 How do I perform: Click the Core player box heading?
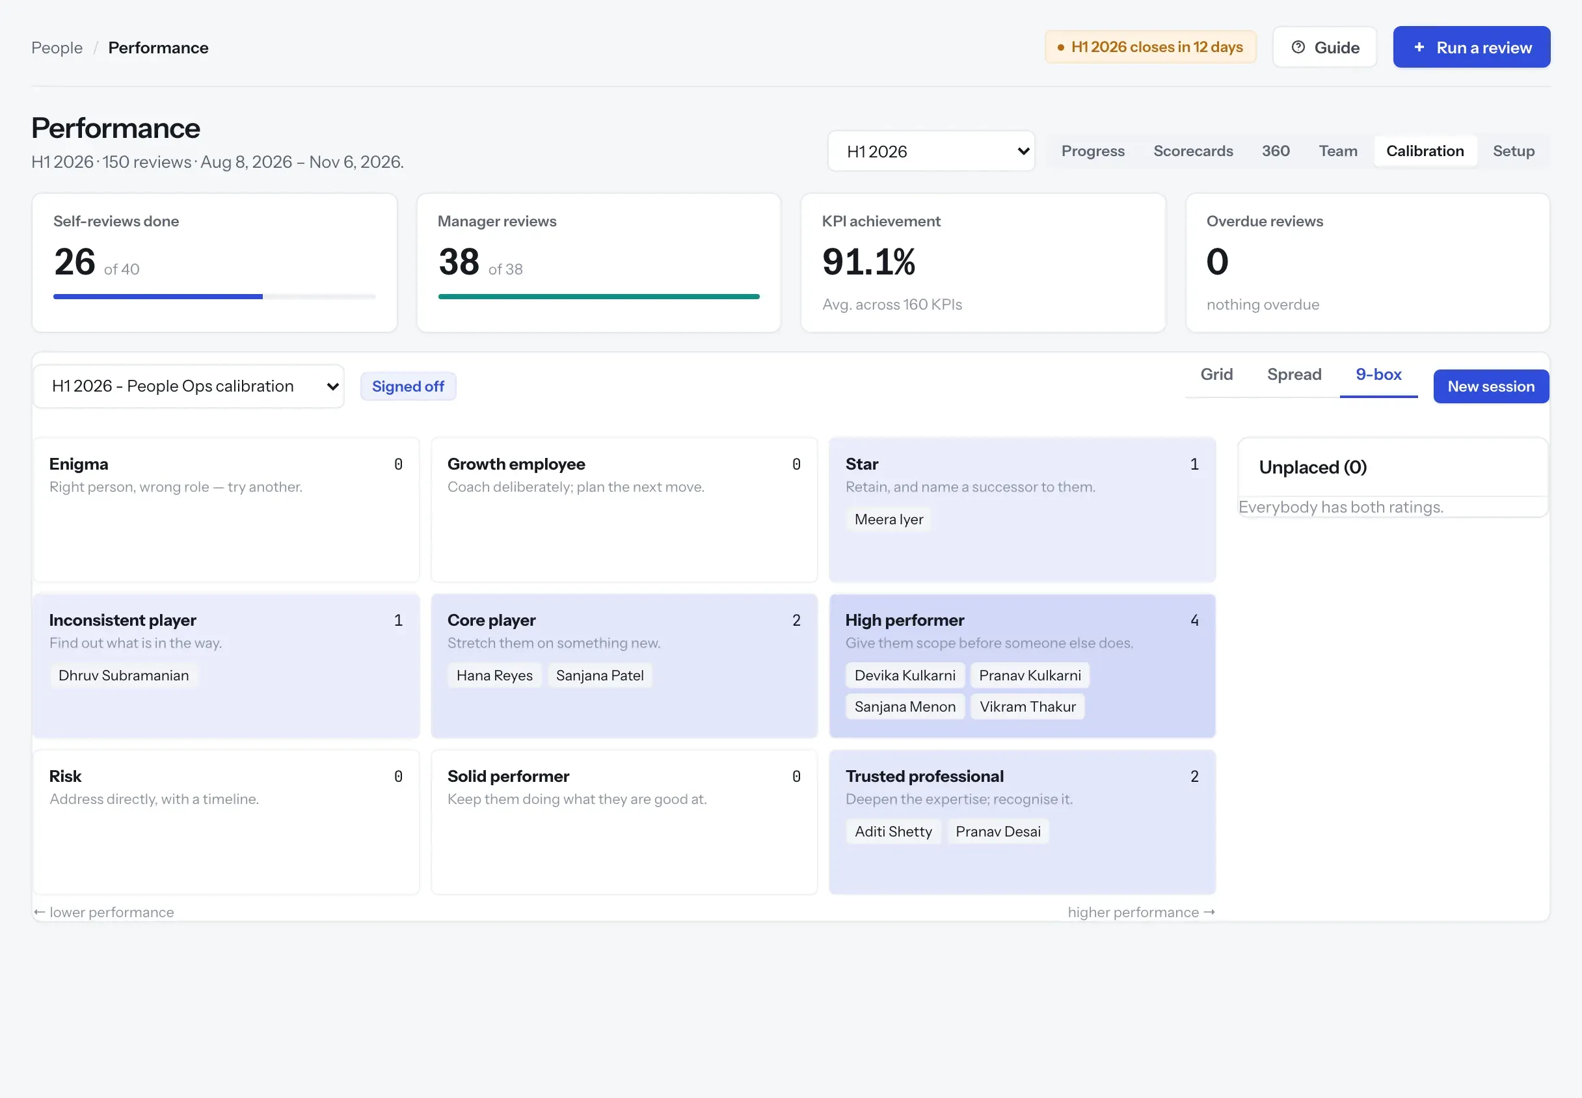pyautogui.click(x=492, y=621)
